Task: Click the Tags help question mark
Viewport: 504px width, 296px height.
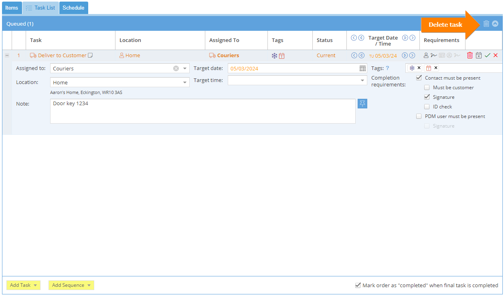Action: pos(387,68)
